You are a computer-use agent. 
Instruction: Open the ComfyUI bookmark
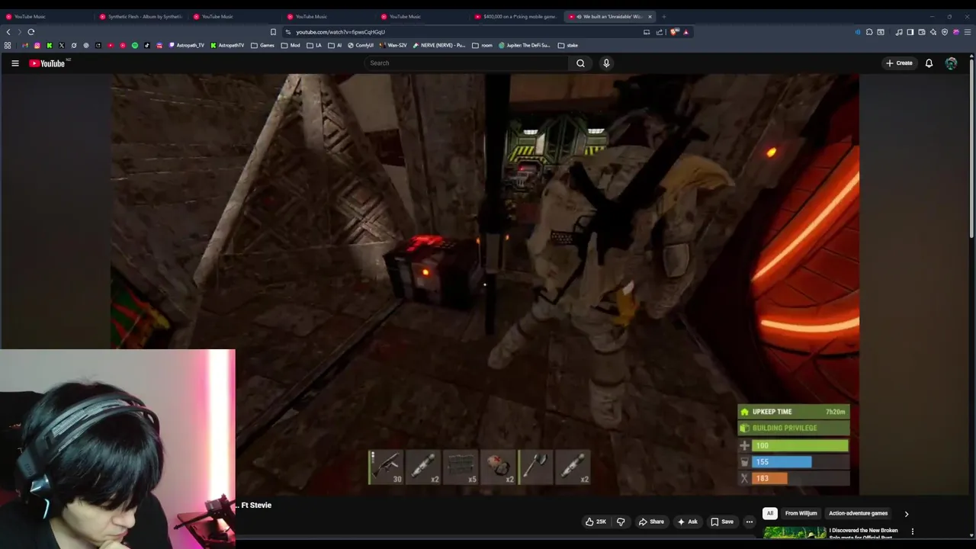(360, 46)
